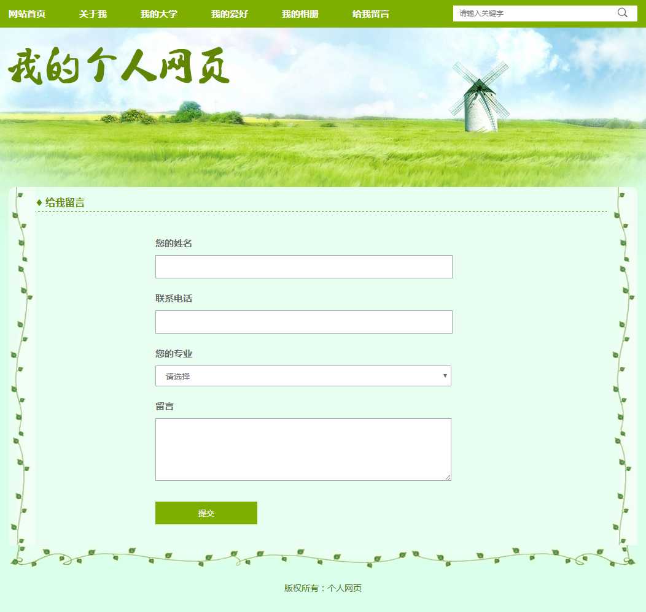The height and width of the screenshot is (612, 646).
Task: Click the search magnifier icon
Action: click(622, 13)
